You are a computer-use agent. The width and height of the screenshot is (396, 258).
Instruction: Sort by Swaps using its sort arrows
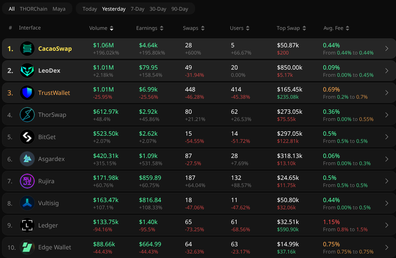click(x=203, y=28)
